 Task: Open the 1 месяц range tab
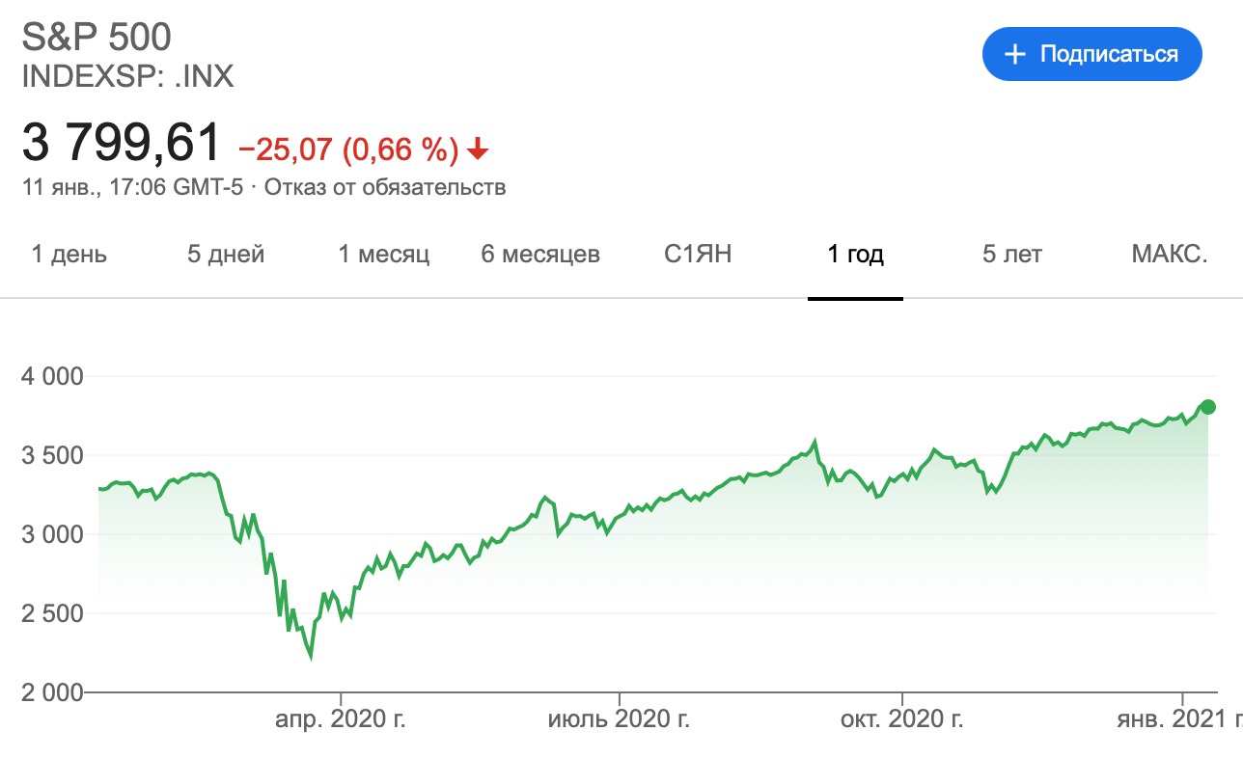[x=384, y=255]
